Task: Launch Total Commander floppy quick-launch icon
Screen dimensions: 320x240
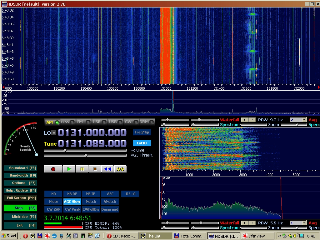Action: tap(40, 236)
